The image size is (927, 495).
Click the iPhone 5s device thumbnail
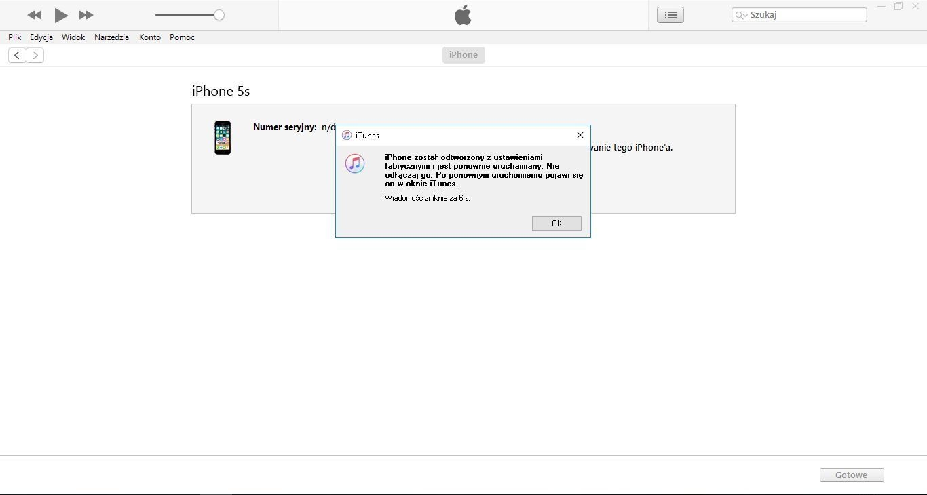point(223,138)
